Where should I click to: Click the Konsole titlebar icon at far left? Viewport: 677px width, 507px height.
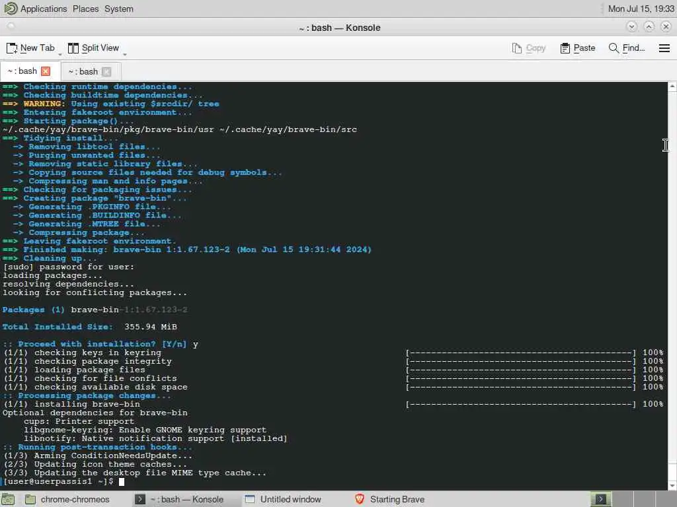pyautogui.click(x=11, y=26)
